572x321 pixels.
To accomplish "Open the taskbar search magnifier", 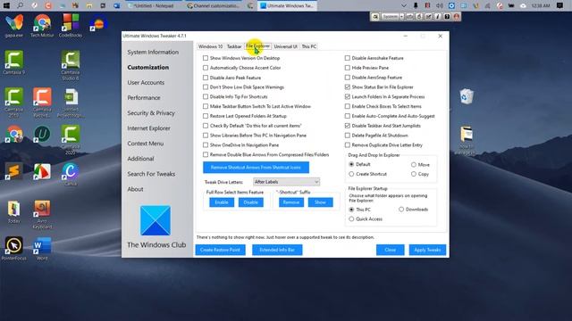I will point(21,5).
